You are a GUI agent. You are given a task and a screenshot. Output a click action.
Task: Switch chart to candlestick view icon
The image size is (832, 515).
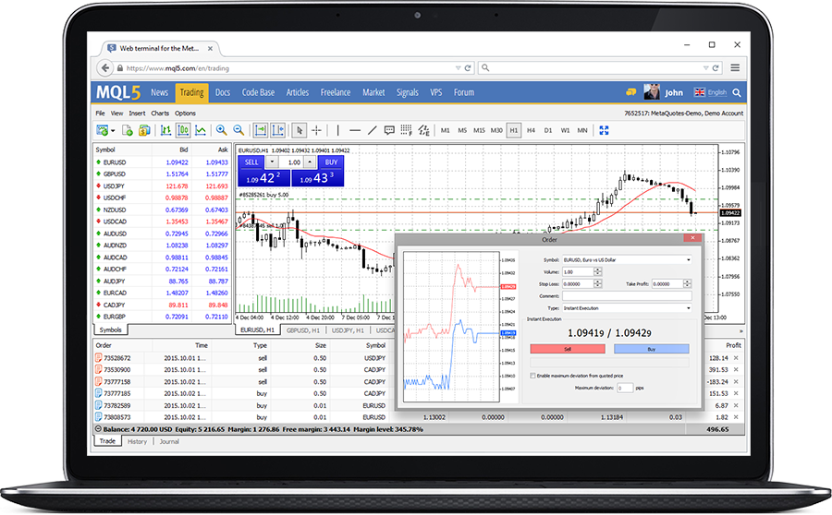tap(183, 130)
